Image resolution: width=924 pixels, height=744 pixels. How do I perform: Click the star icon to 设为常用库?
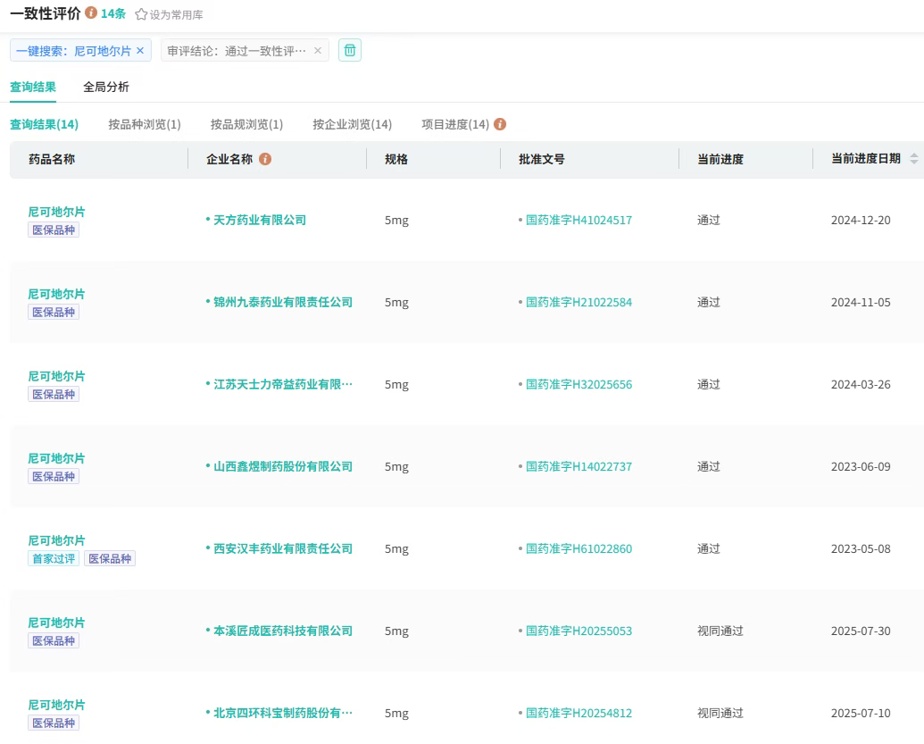(x=140, y=14)
